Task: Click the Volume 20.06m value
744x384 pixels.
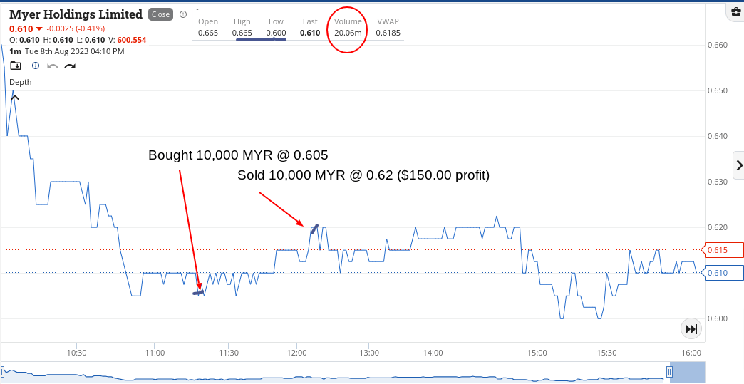Action: tap(348, 33)
